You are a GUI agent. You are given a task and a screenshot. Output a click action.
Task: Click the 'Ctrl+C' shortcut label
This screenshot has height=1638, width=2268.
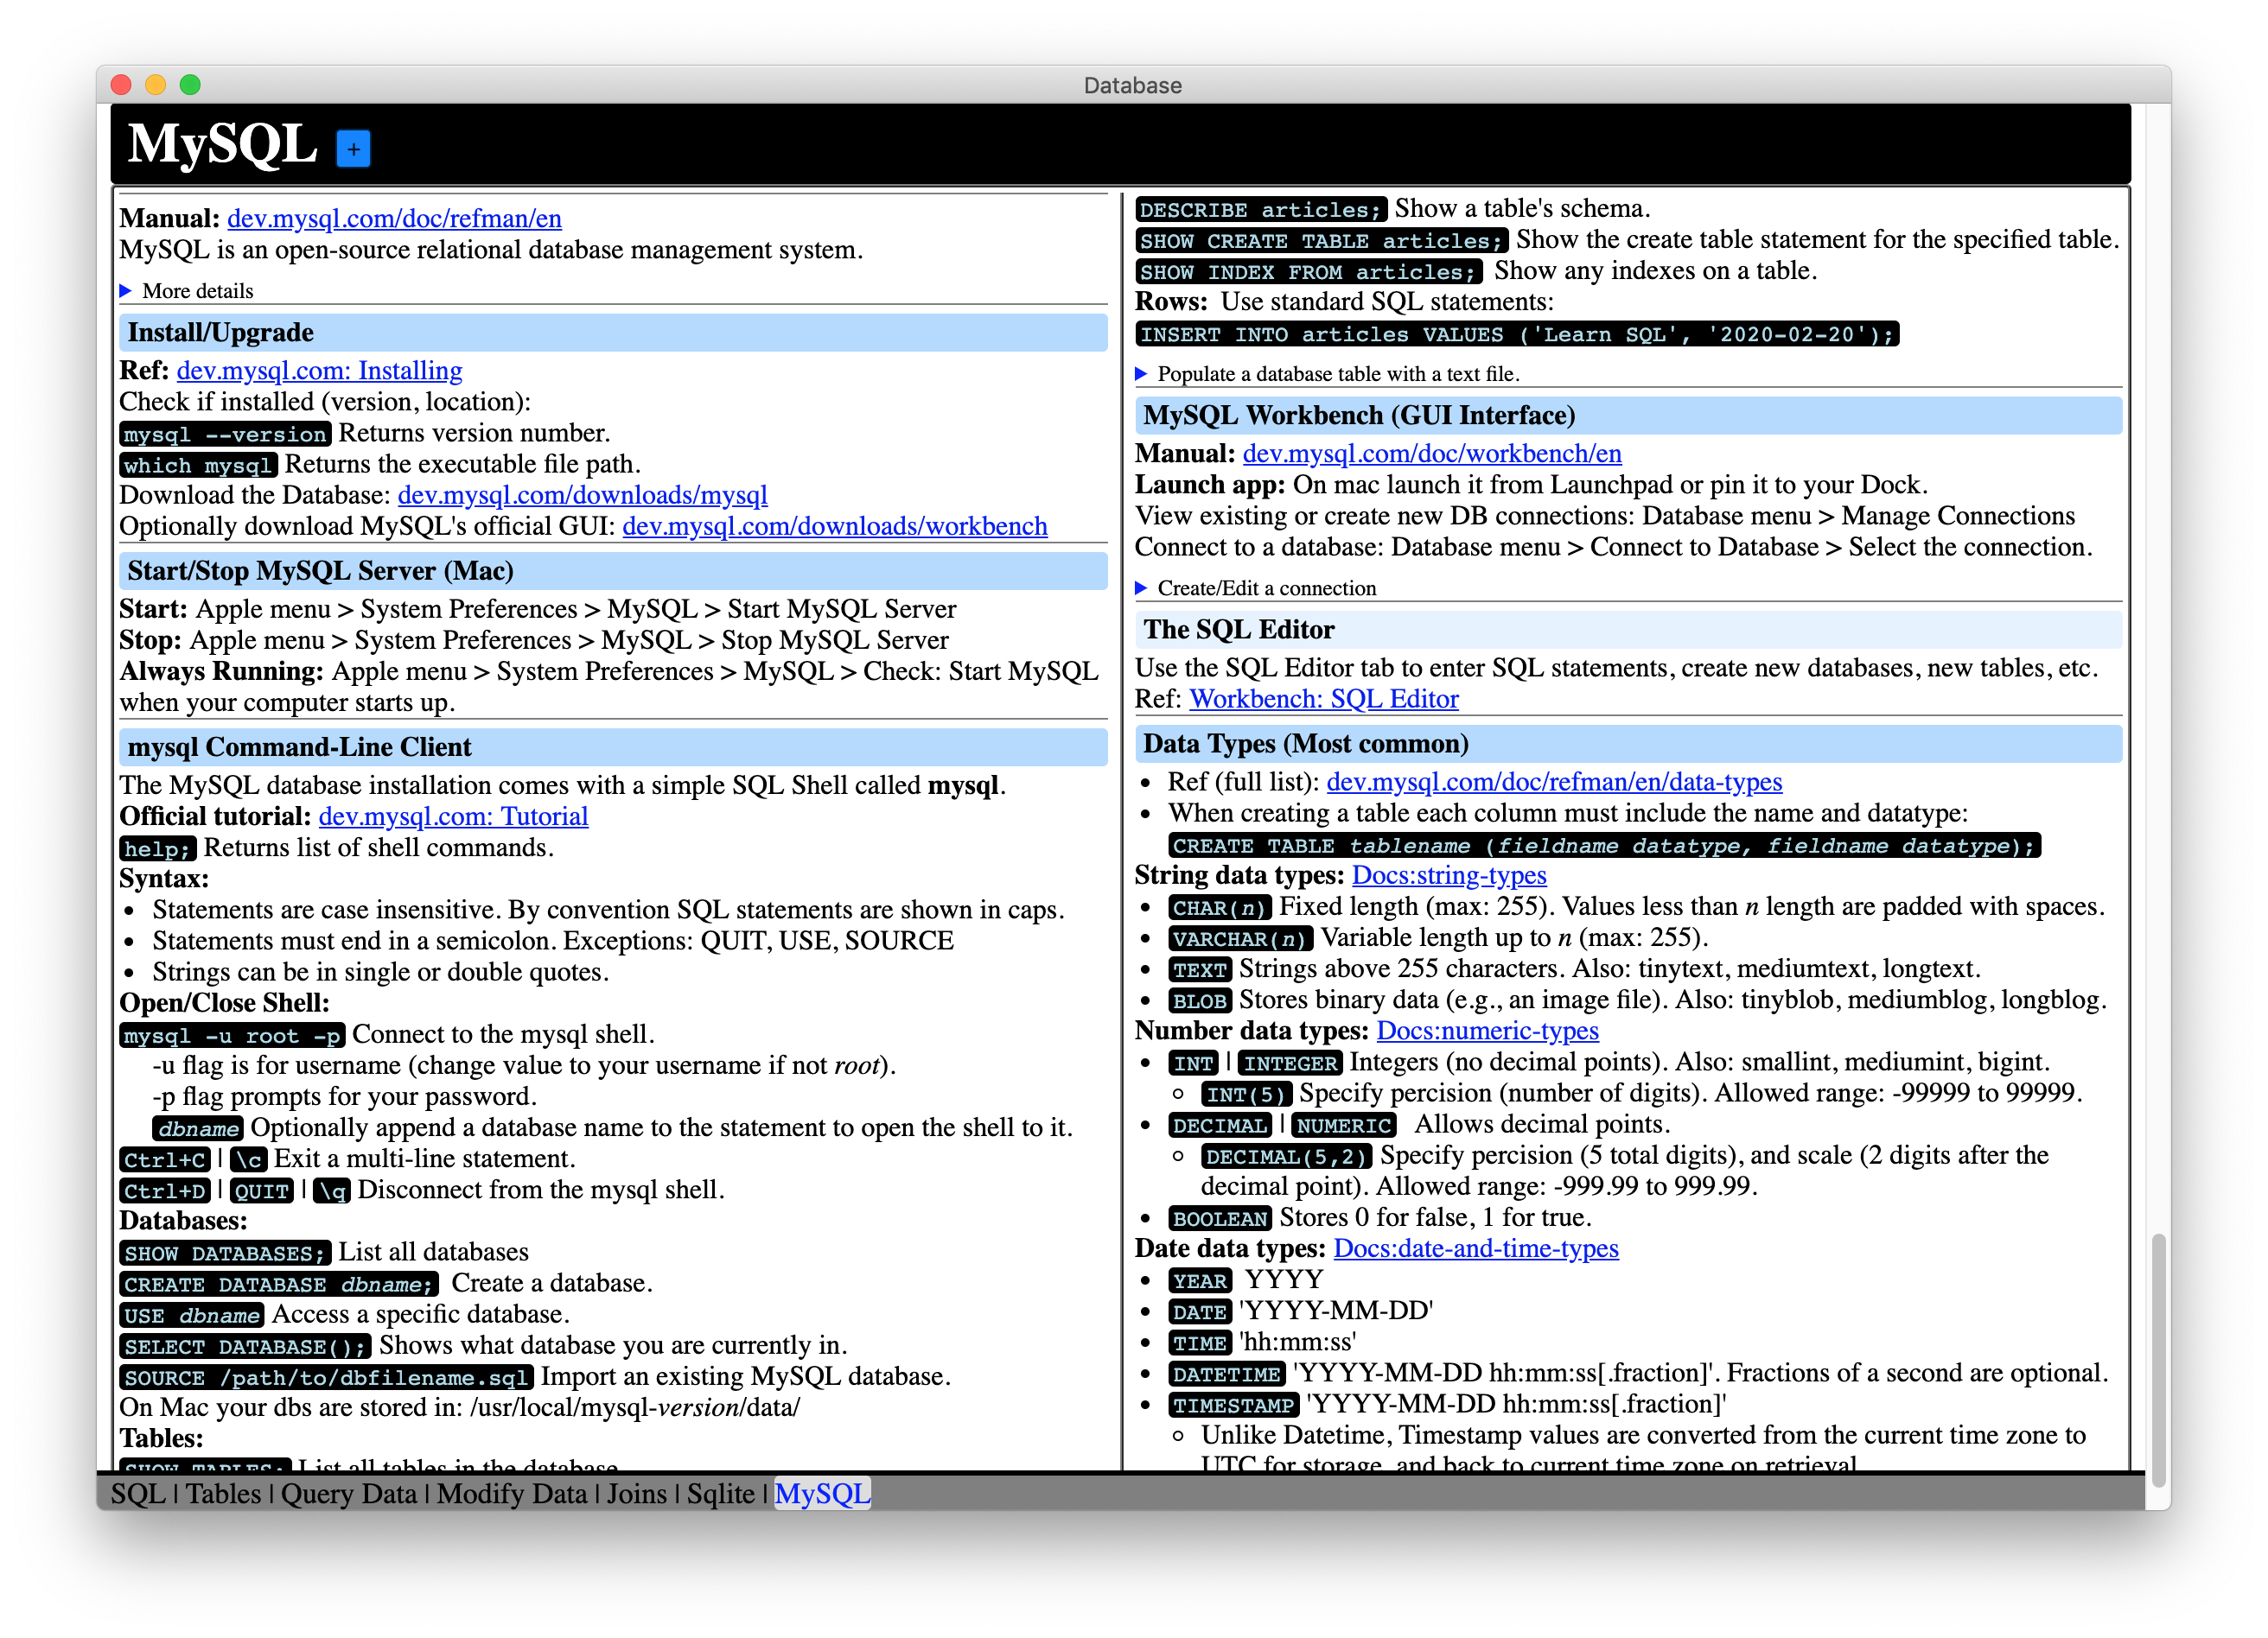pyautogui.click(x=165, y=1159)
